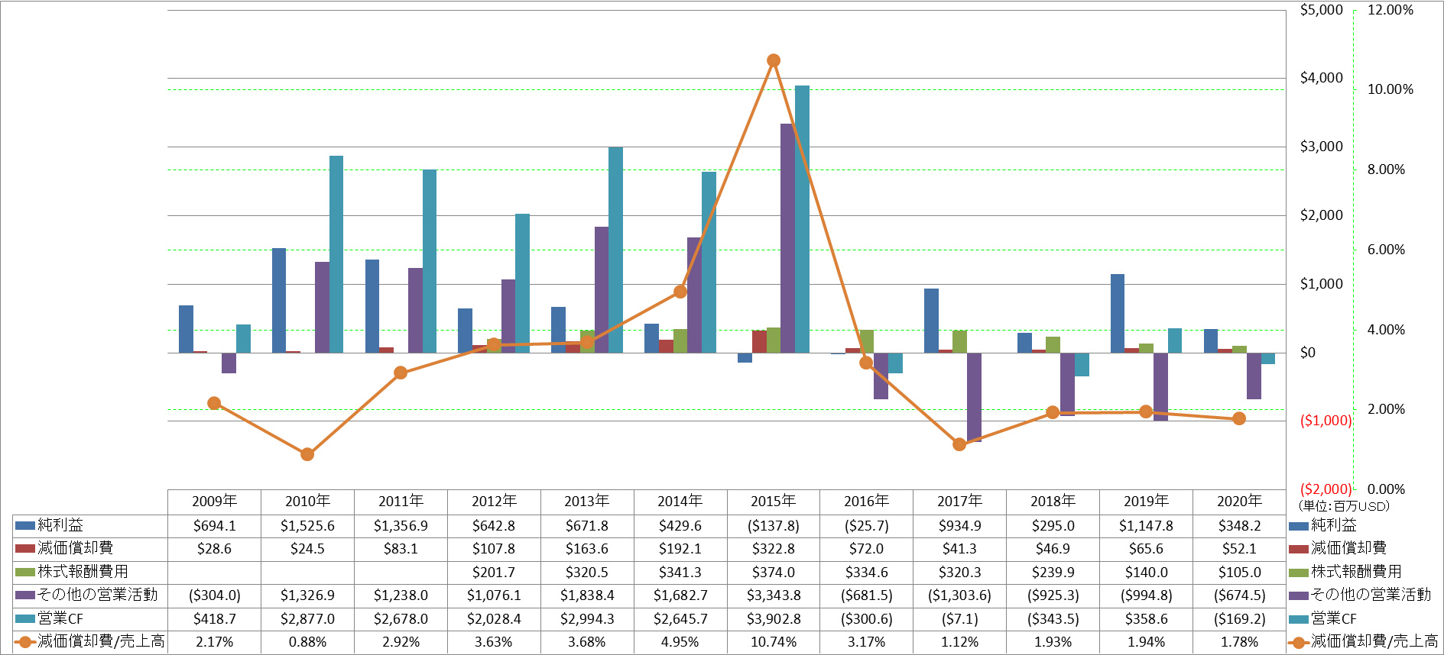1444x655 pixels.
Task: Select the 2009年 column header
Action: click(214, 502)
